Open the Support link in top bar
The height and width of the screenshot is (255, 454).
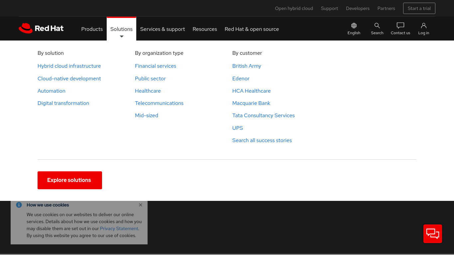[329, 8]
